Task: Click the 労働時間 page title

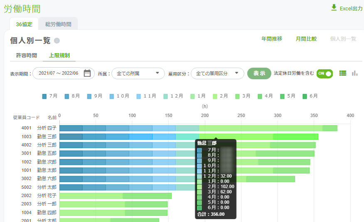Action: (x=22, y=9)
